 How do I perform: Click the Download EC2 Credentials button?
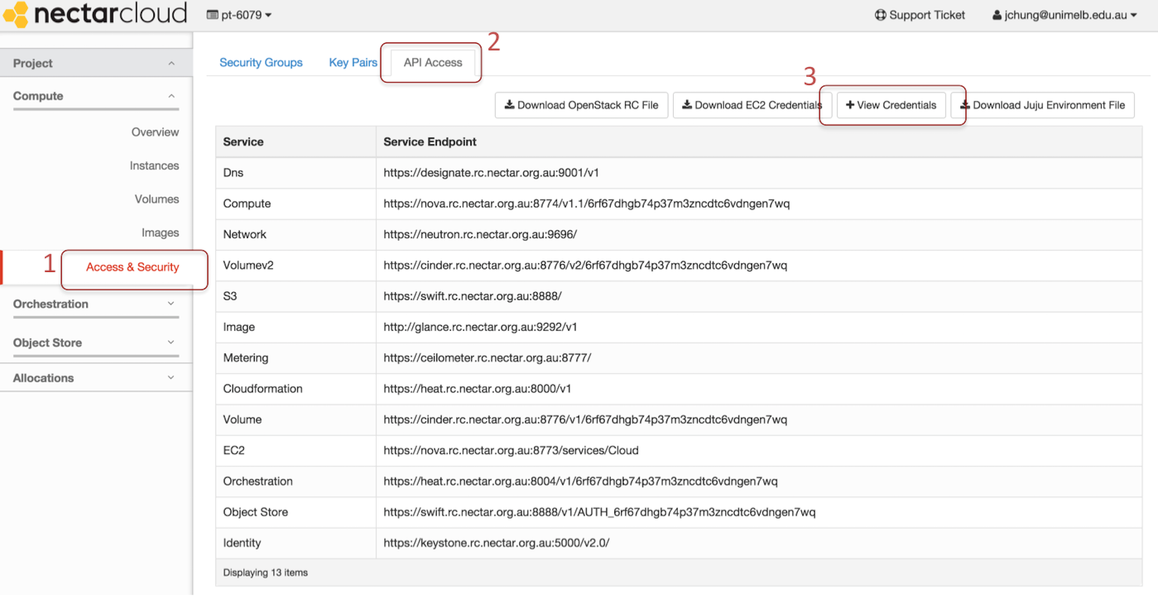(x=752, y=105)
